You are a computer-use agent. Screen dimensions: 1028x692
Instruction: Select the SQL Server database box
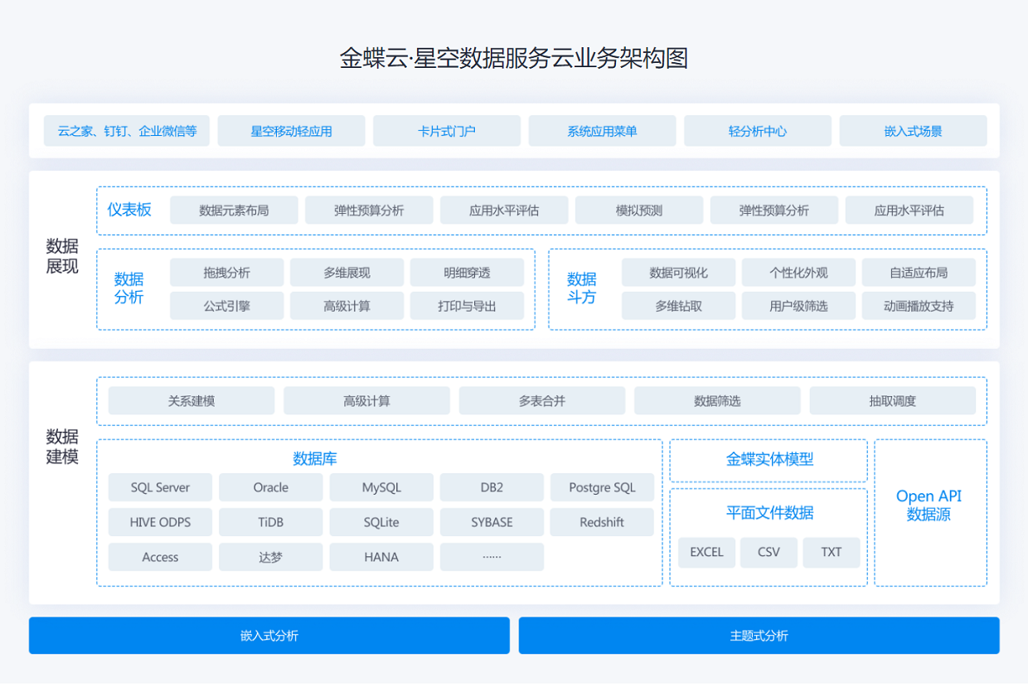tap(160, 487)
